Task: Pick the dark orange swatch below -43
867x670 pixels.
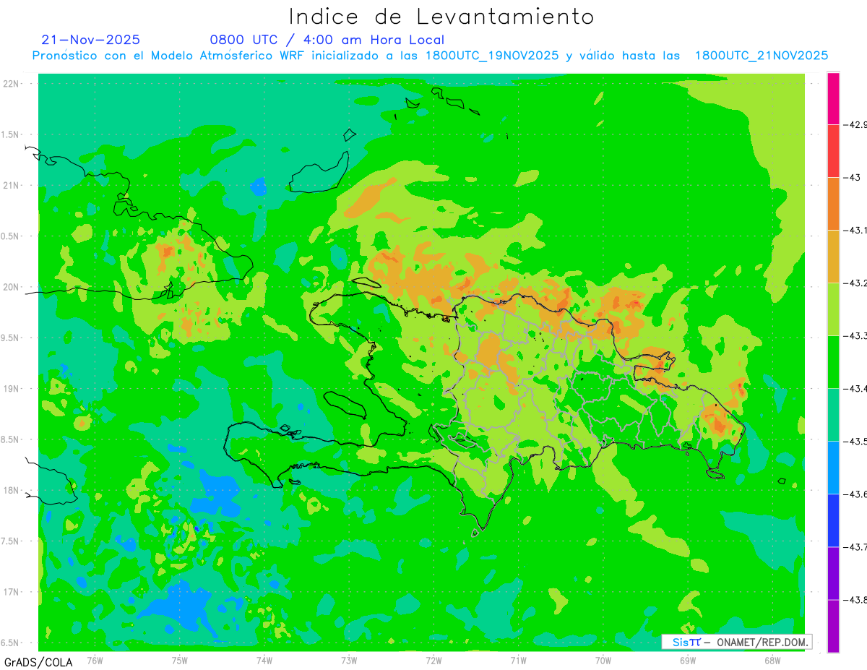Action: click(833, 204)
